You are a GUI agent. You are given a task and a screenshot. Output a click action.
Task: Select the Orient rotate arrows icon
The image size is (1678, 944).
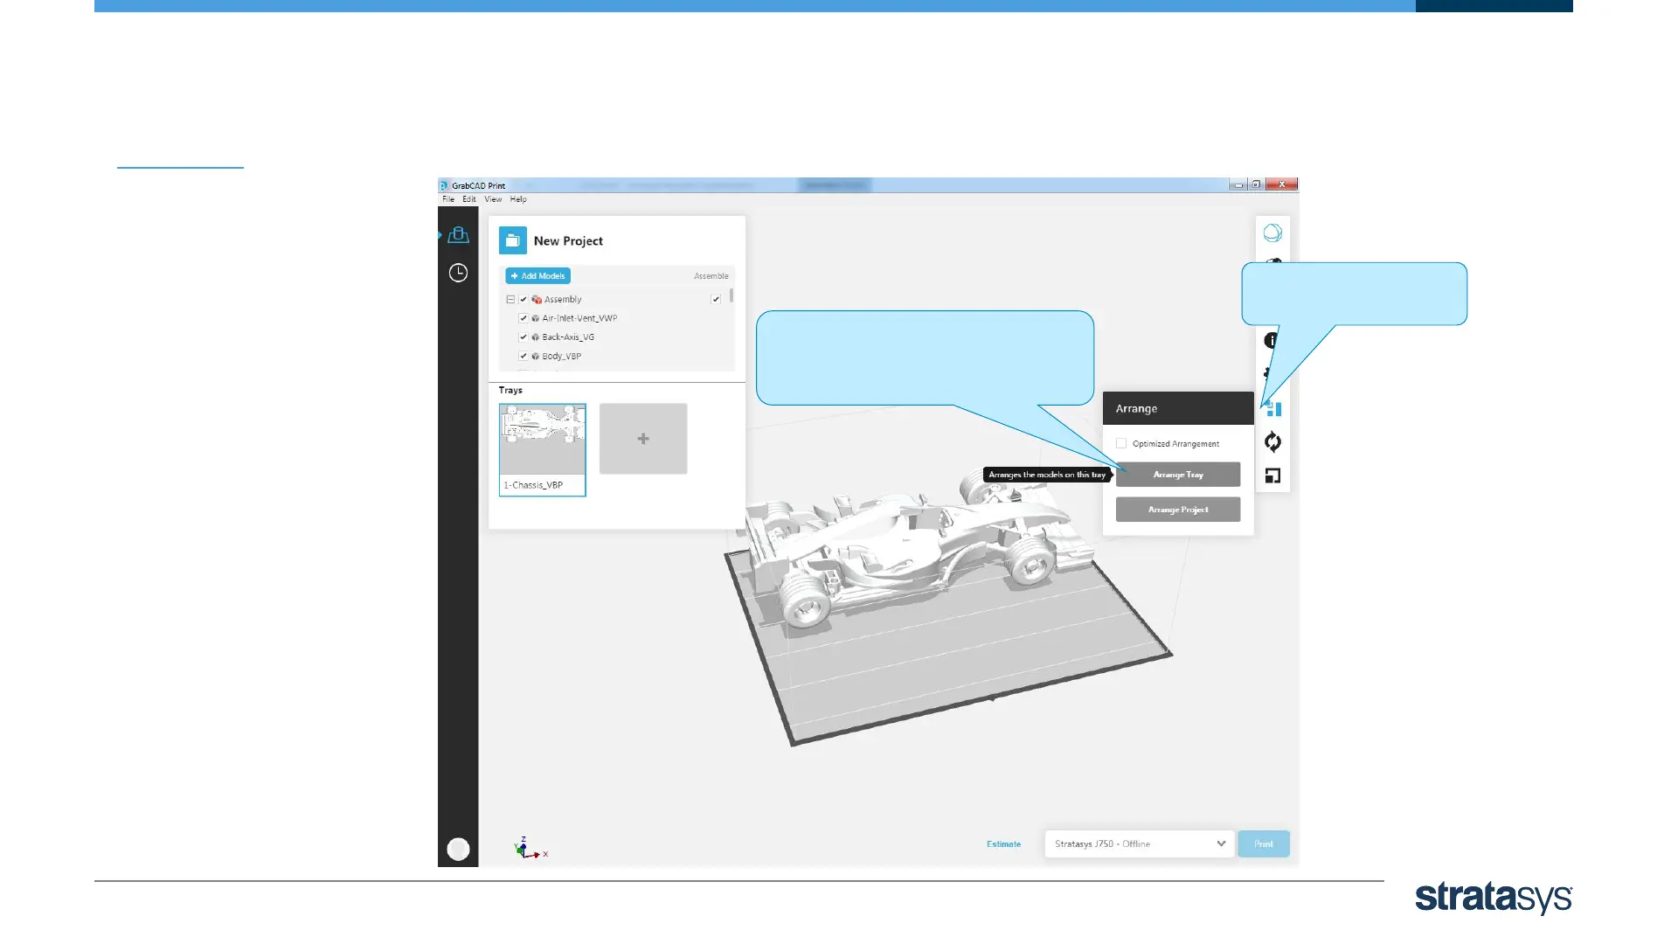pyautogui.click(x=1272, y=442)
